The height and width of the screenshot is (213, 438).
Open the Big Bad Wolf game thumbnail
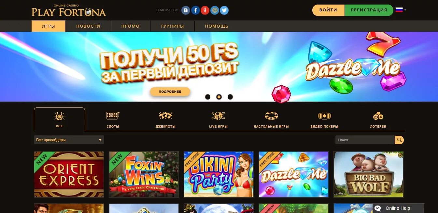click(x=369, y=174)
